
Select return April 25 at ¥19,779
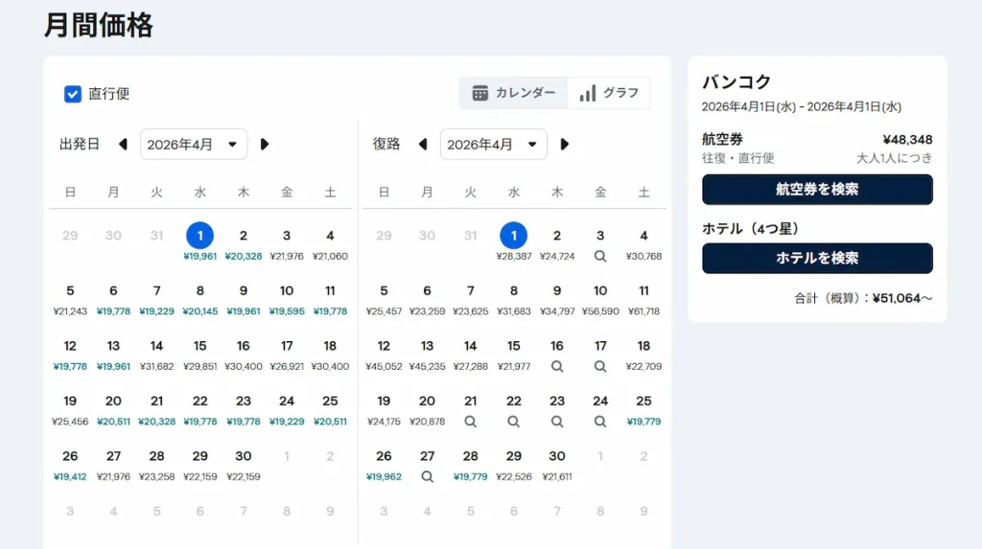(643, 409)
